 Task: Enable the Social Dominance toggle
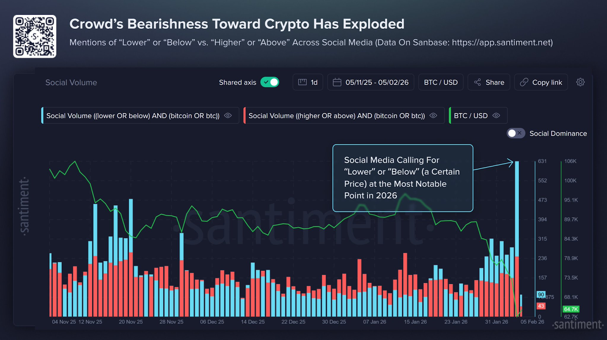(x=515, y=133)
